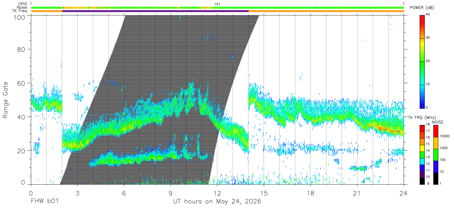Viewport: 454px width, 209px height.
Task: Click the 'TX Freq' row label
Action: pyautogui.click(x=20, y=11)
